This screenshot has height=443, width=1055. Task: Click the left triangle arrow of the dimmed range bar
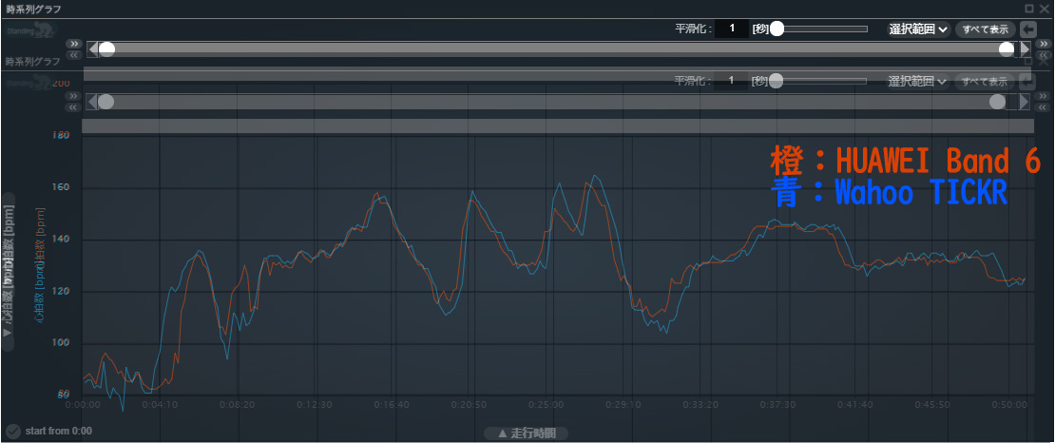coord(93,102)
